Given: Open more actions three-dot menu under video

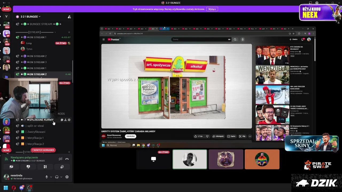Looking at the screenshot, I should [x=250, y=136].
